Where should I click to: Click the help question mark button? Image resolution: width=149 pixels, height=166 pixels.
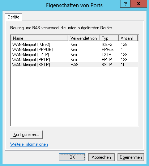pos(125,4)
